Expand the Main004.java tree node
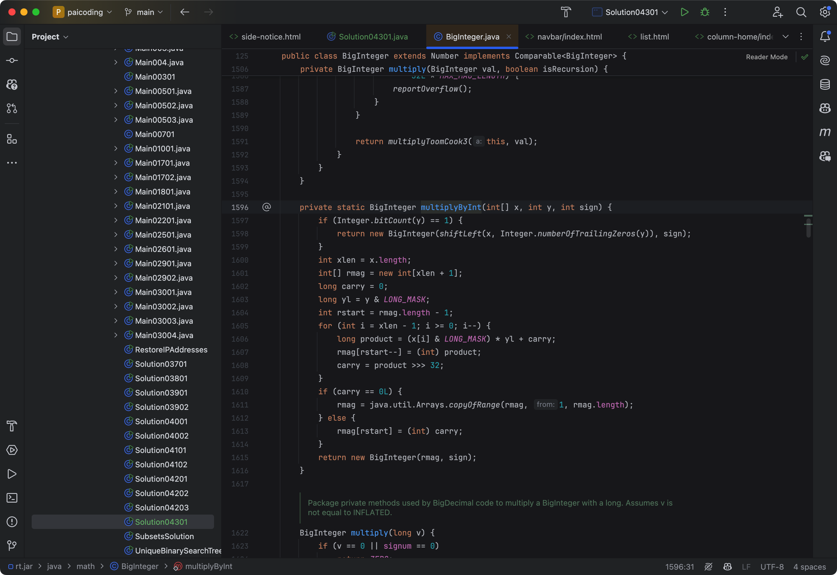The image size is (837, 575). [116, 62]
